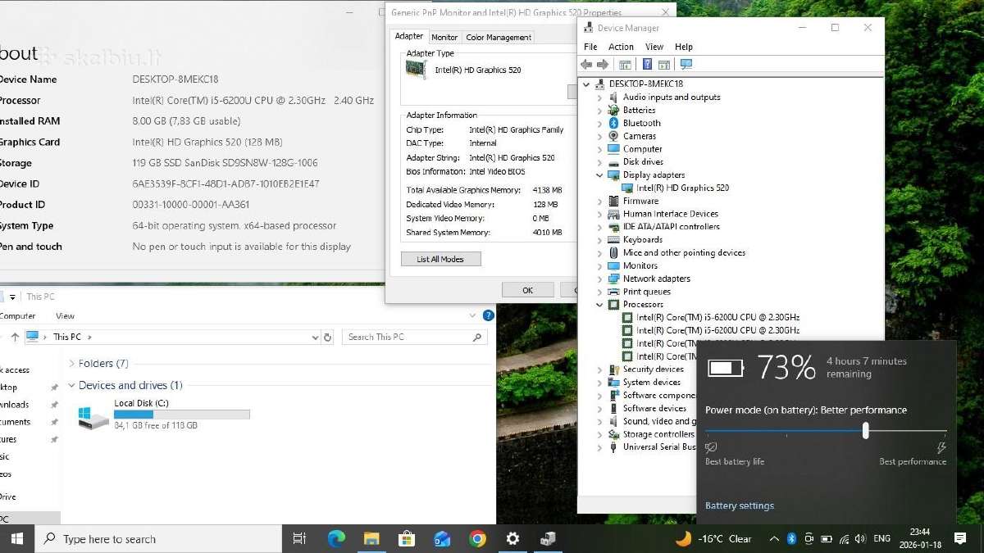Screen dimensions: 984x553
Task: Click the ENG language indicator
Action: click(881, 538)
